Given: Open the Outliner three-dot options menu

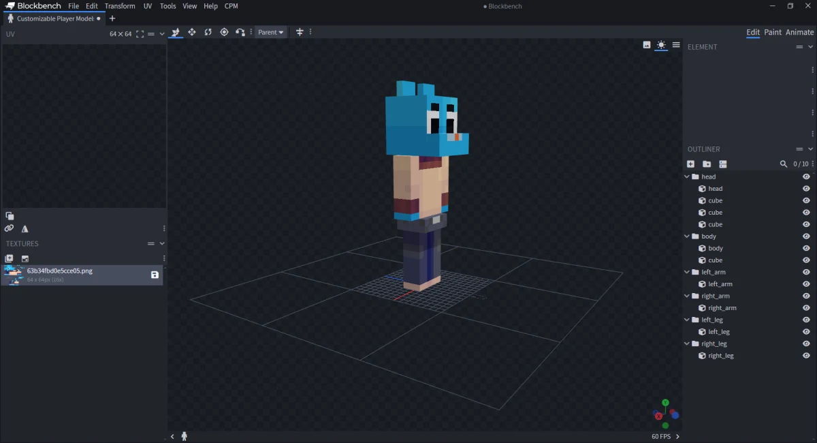Looking at the screenshot, I should 813,164.
